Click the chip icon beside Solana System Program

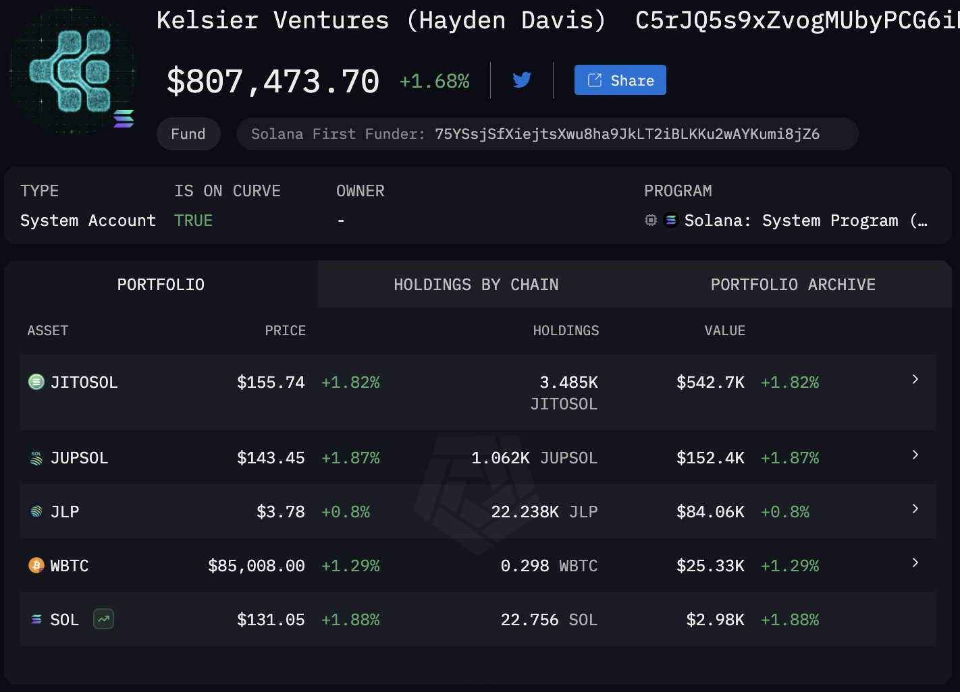click(651, 220)
